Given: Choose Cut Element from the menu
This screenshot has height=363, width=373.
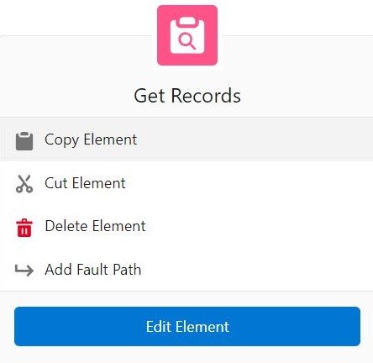Looking at the screenshot, I should 186,183.
